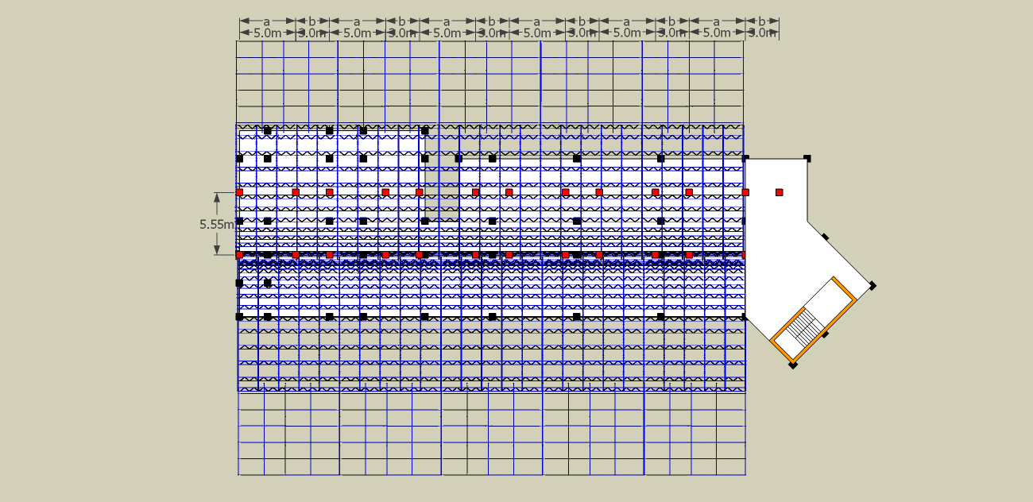The height and width of the screenshot is (502, 1033).
Task: Select the last 'b' dimension label at top
Action: tap(762, 20)
